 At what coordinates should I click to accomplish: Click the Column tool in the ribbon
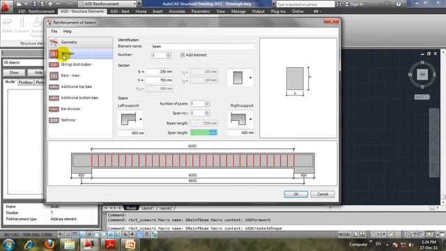[x=22, y=26]
